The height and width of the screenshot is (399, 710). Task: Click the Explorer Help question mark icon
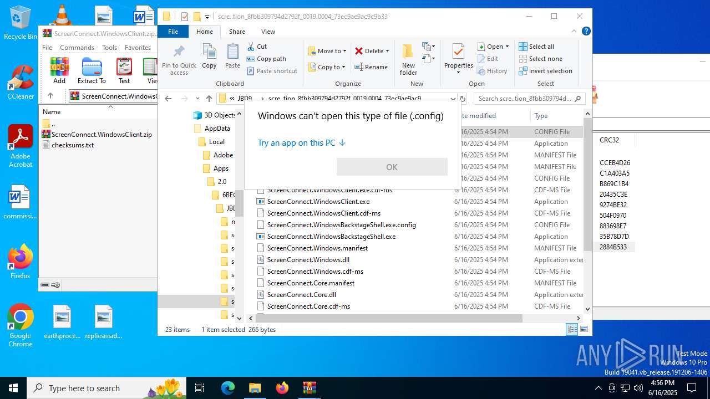point(586,32)
